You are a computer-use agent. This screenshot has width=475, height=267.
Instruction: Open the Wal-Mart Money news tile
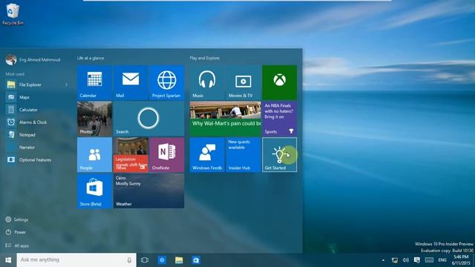pyautogui.click(x=226, y=119)
